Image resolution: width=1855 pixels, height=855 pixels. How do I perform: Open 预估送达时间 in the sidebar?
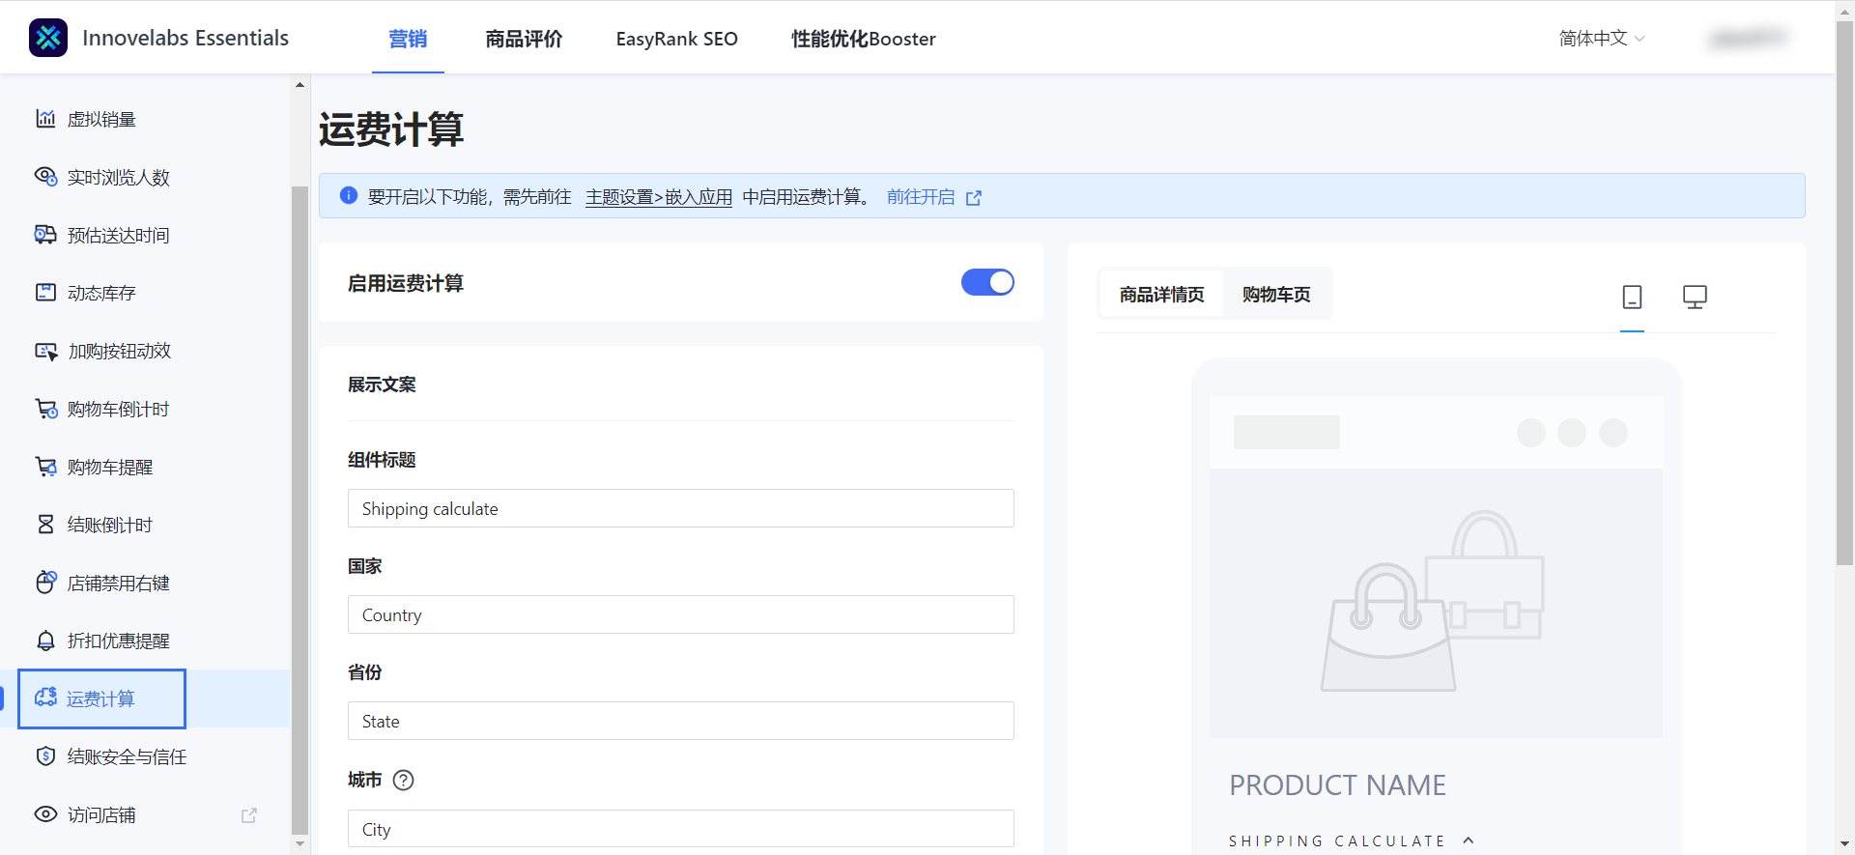118,236
